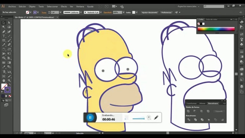The width and height of the screenshot is (245, 138).
Task: Select the Eraser tool
Action: (x=9, y=45)
